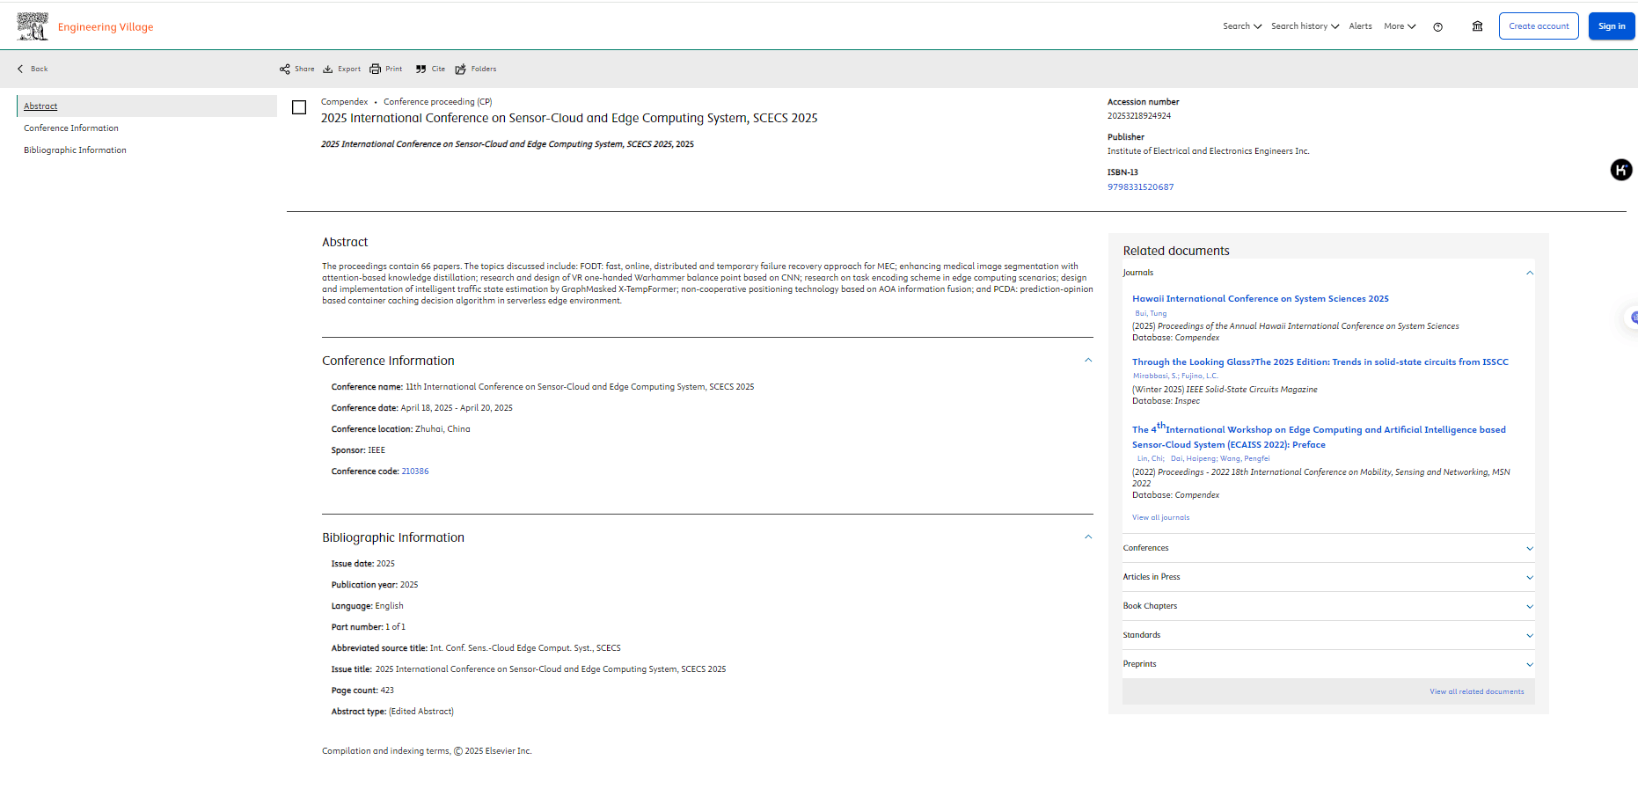Collapse the Conference Information section
This screenshot has width=1638, height=789.
[1088, 361]
